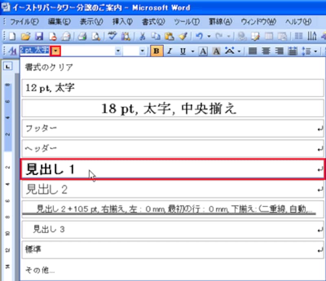Click the New Blank Document icon

point(12,36)
